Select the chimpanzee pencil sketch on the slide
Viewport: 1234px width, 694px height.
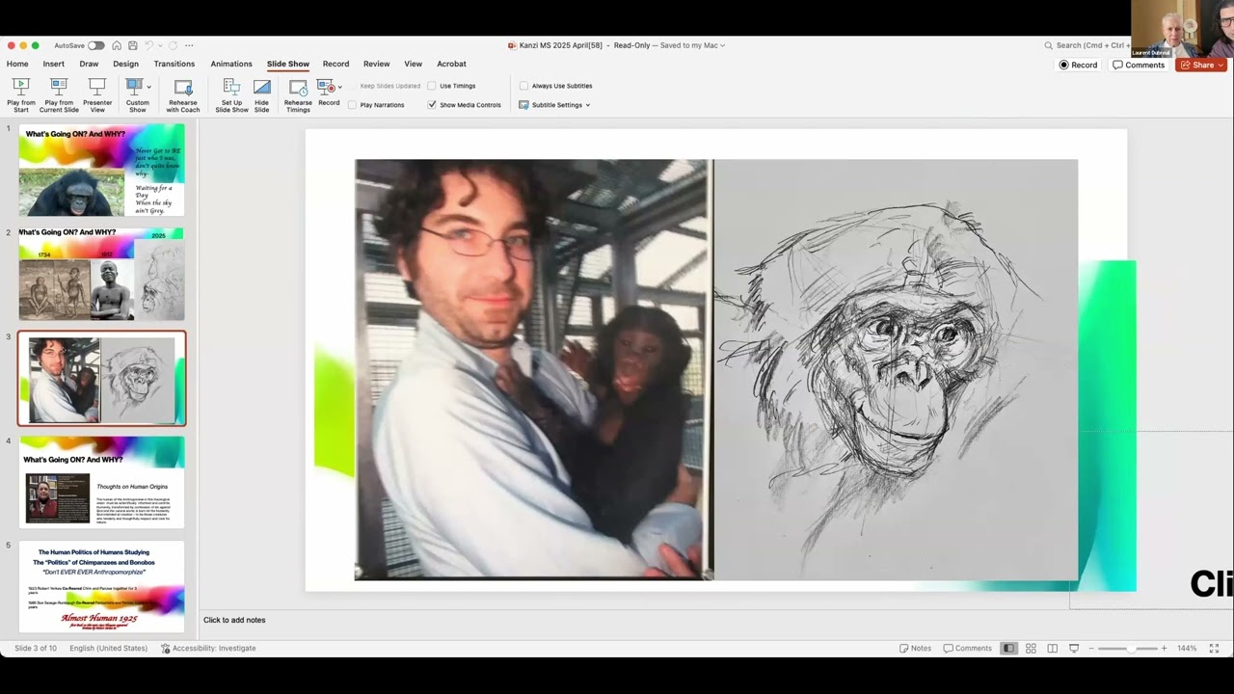896,370
